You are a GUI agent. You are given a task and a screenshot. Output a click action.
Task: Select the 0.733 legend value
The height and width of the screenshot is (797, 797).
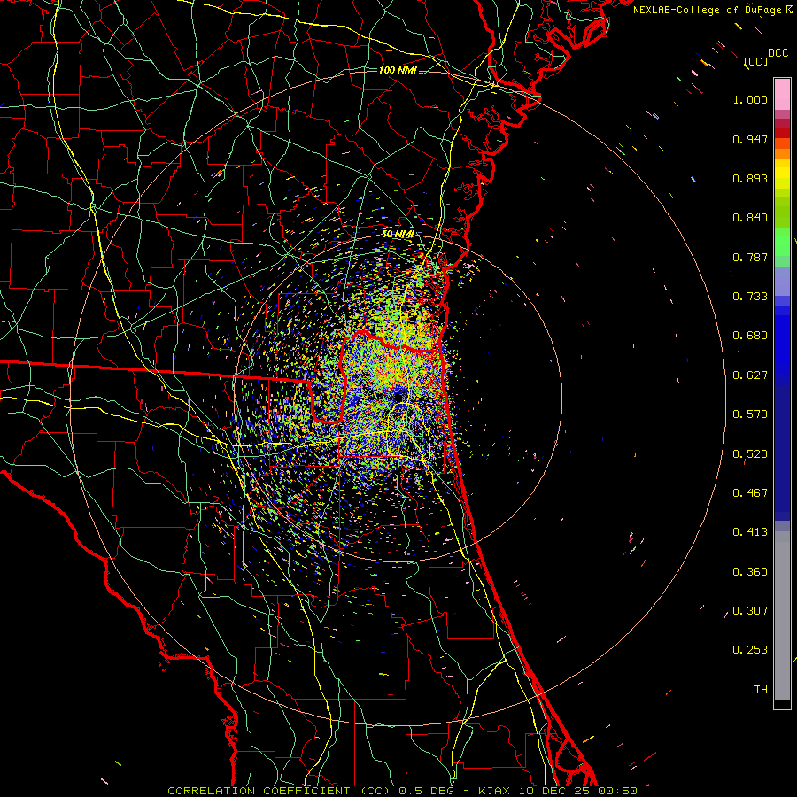click(x=750, y=297)
